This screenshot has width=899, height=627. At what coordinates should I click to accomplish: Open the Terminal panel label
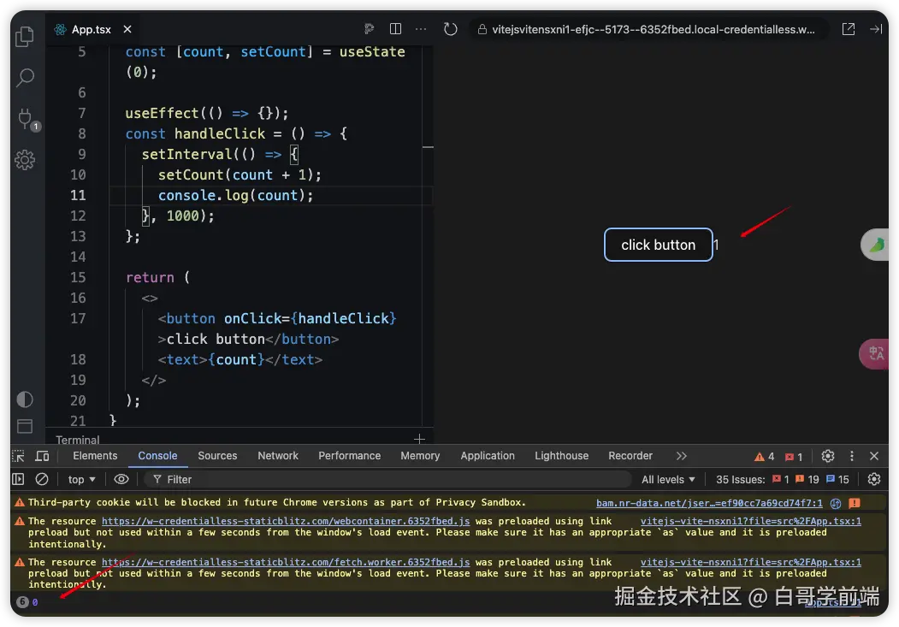(77, 440)
